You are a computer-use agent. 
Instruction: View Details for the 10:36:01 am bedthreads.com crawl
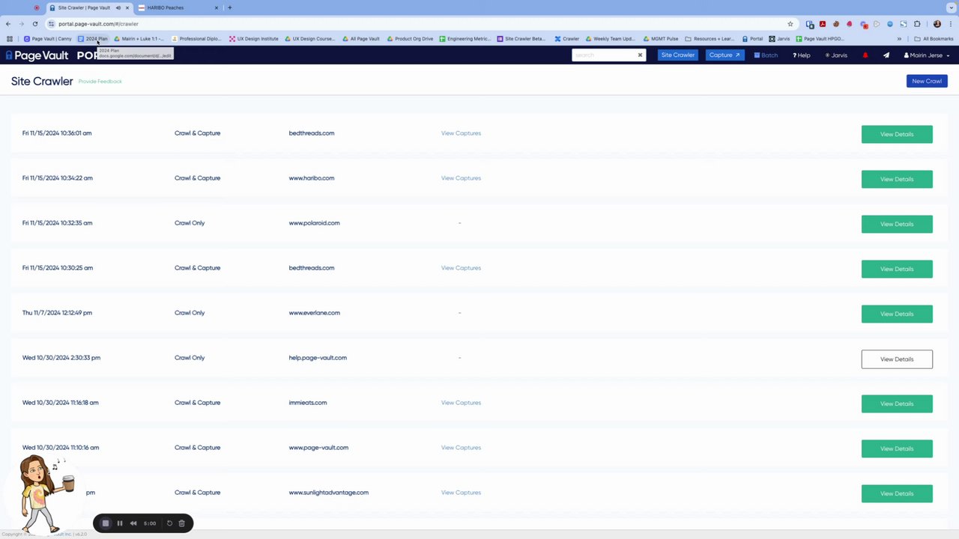click(x=897, y=134)
